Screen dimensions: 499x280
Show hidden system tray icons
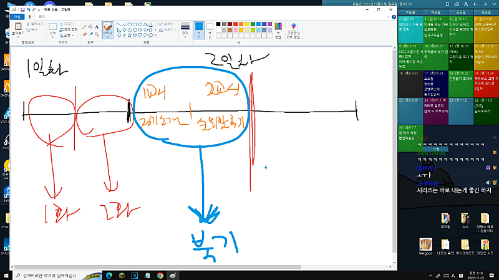pos(430,276)
